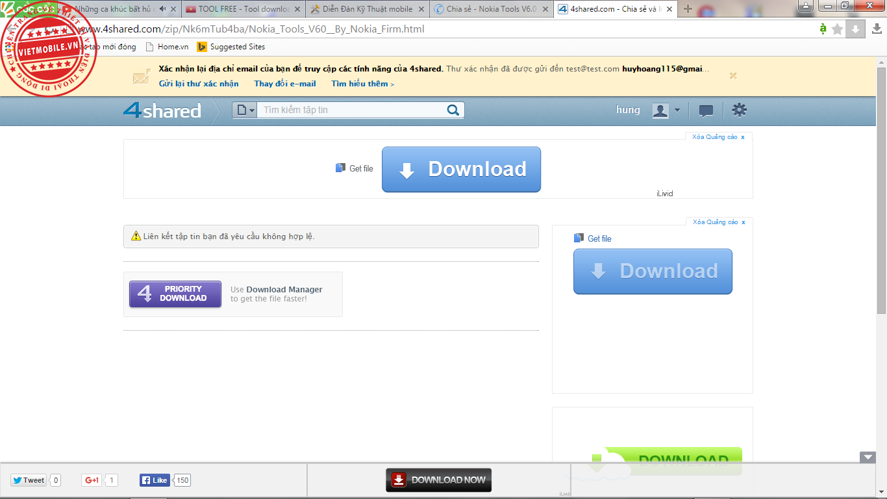
Task: Click the warning triangle icon in the error message
Action: [x=136, y=237]
